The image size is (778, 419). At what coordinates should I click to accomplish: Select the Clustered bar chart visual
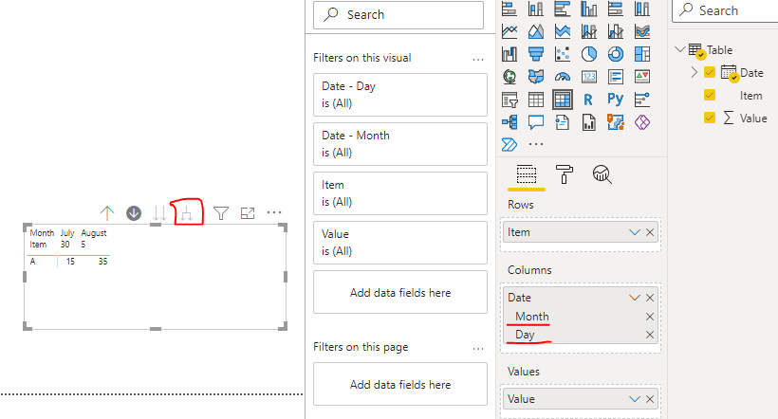563,9
